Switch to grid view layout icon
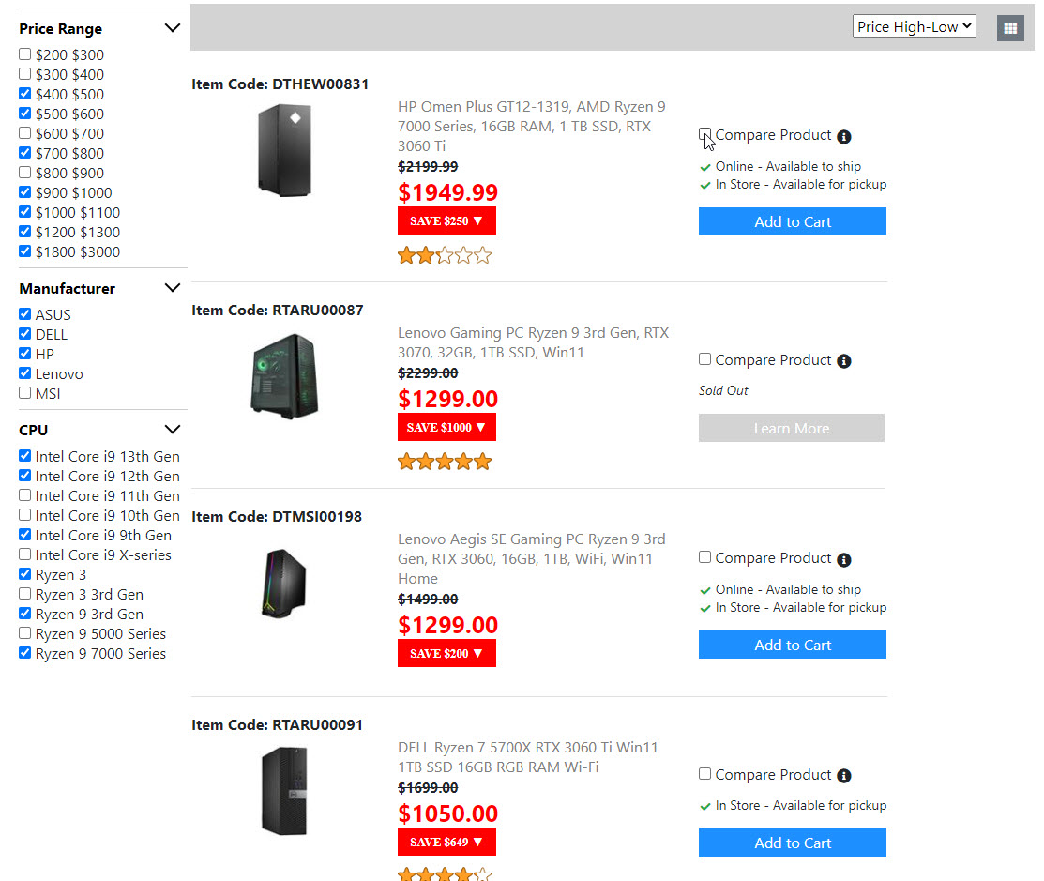 1010,28
